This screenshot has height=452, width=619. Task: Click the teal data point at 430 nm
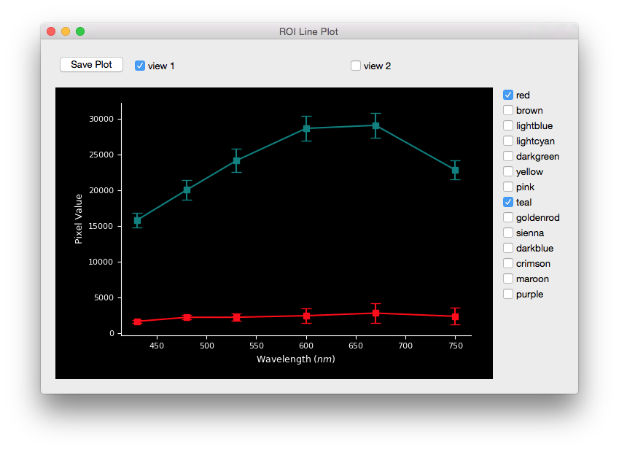(137, 221)
